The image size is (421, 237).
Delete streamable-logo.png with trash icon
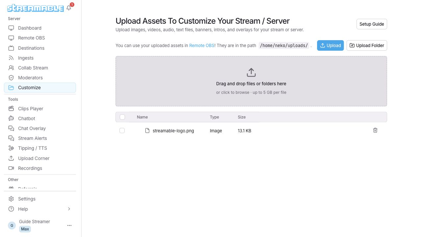[x=375, y=130]
